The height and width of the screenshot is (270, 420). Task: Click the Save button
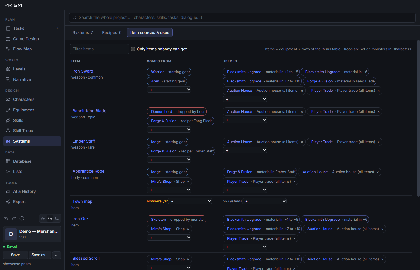(x=15, y=255)
